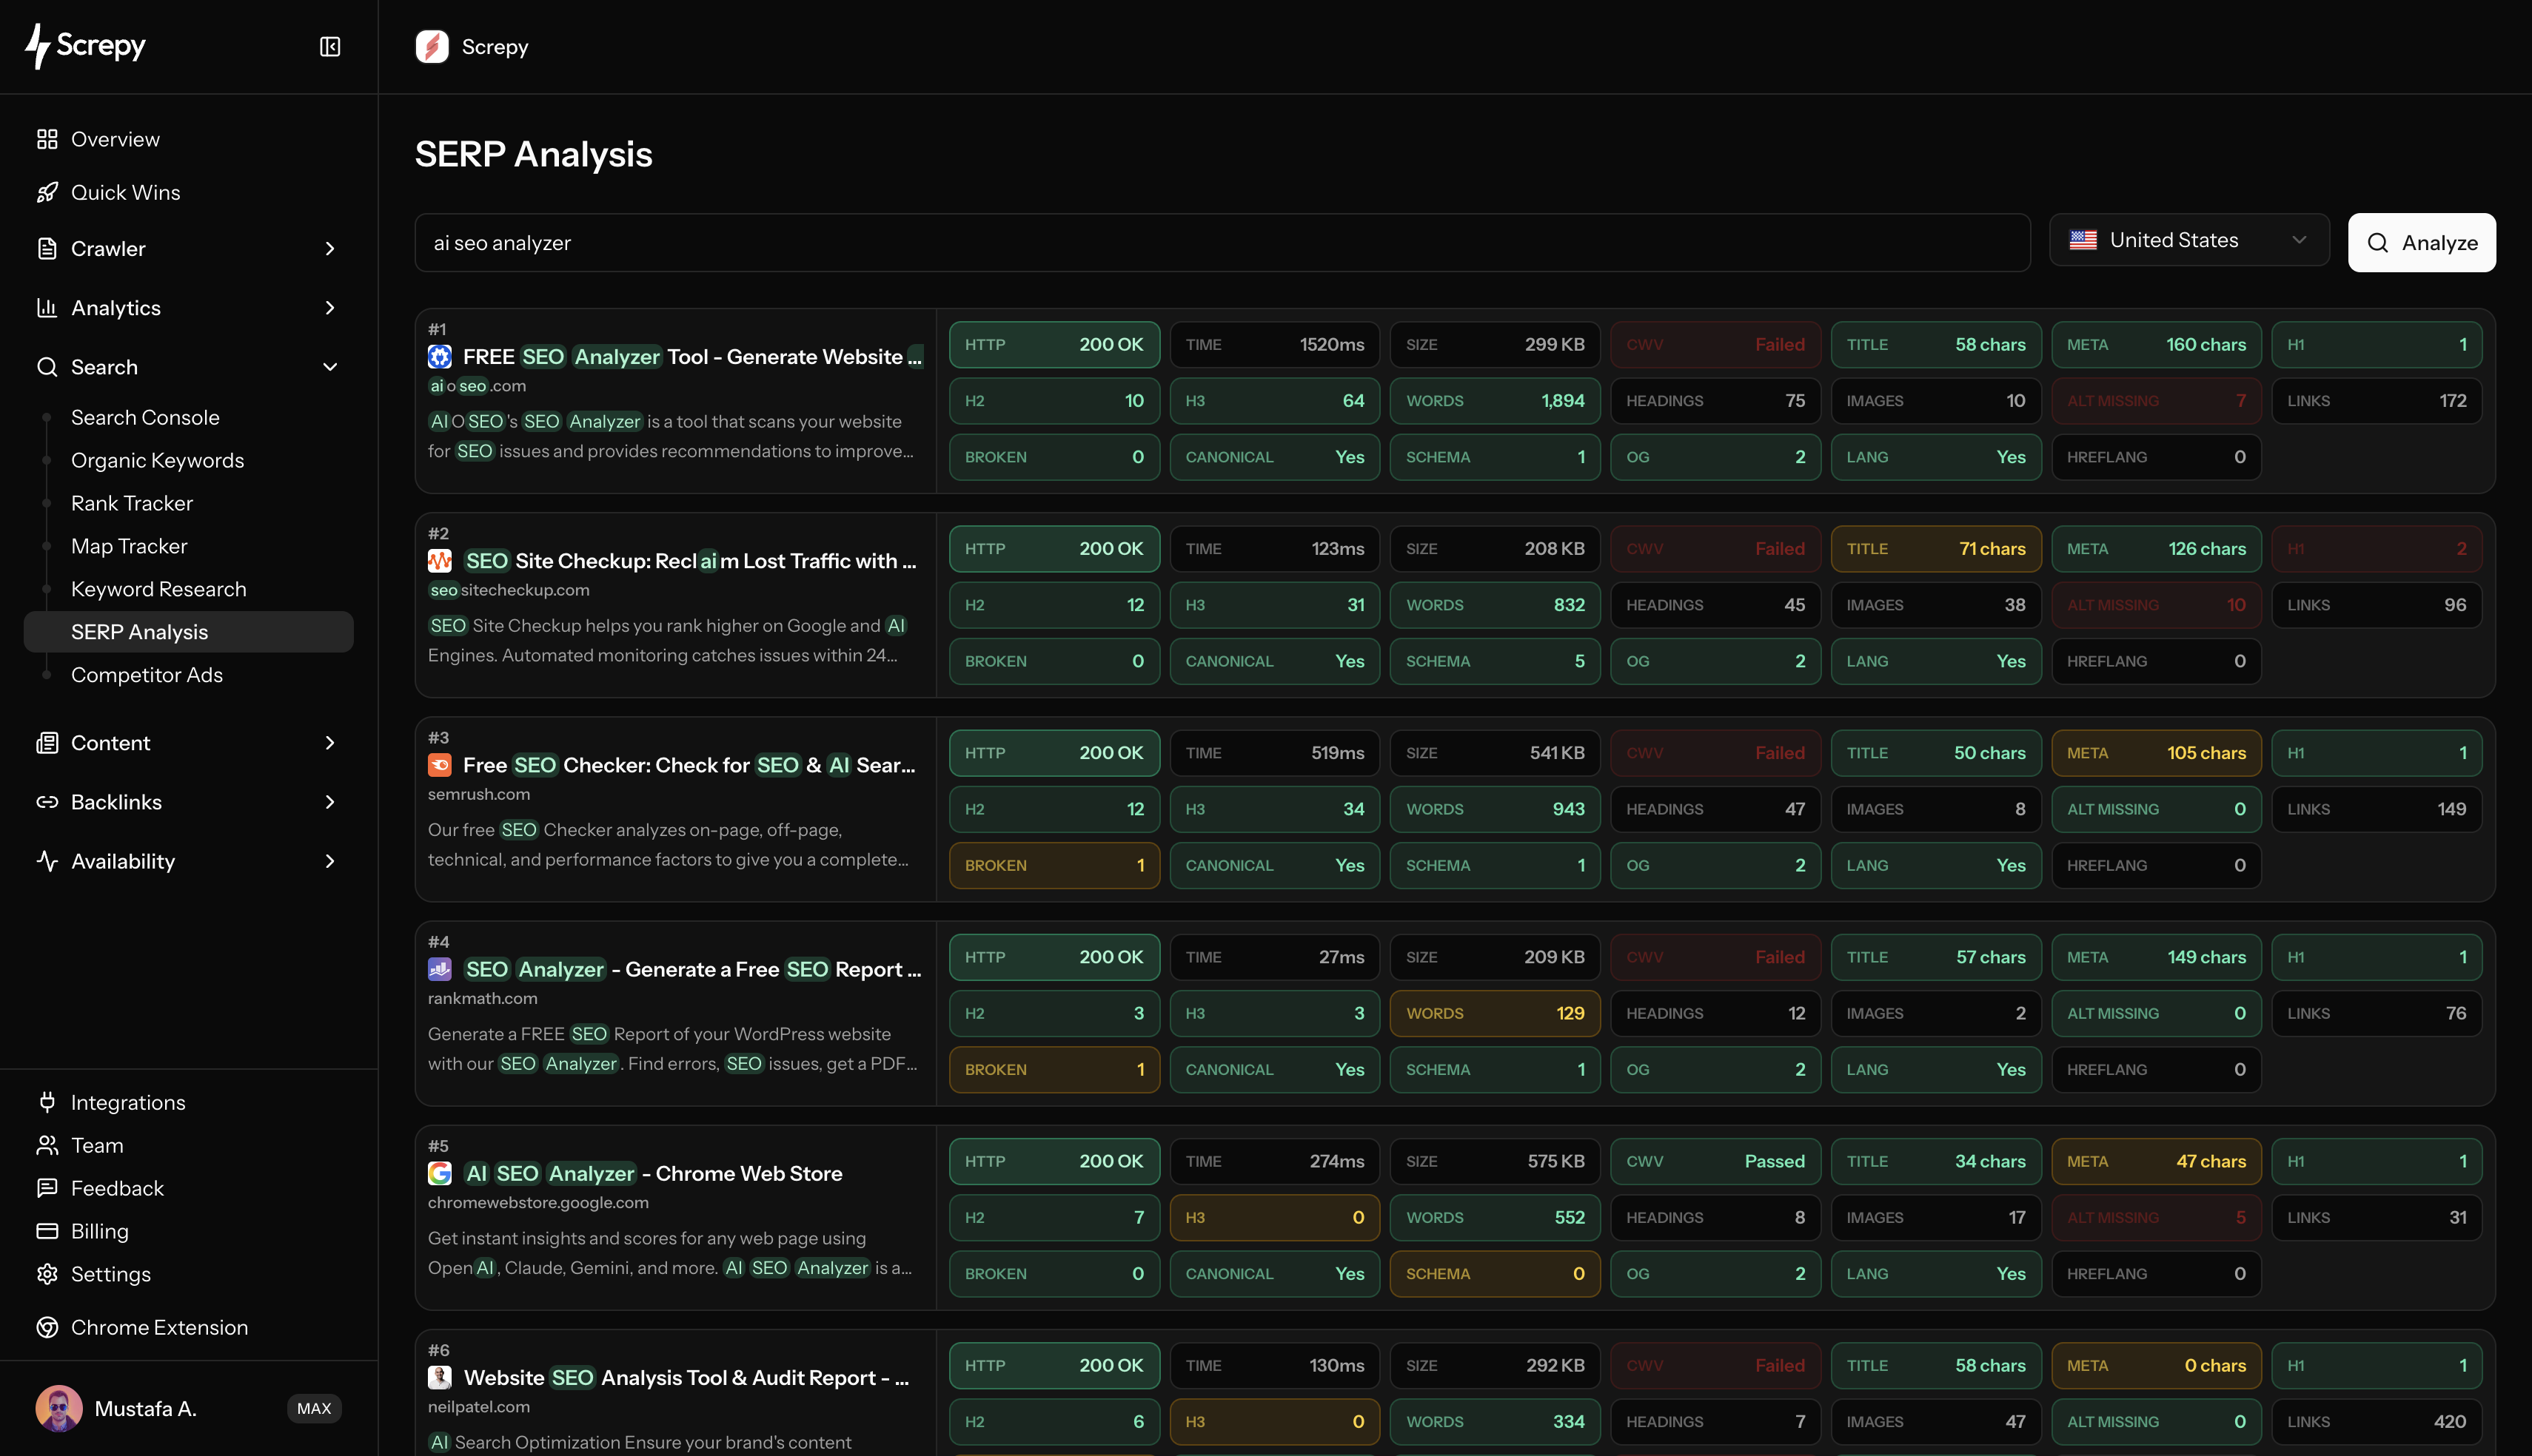Click the rankmath favicon in result #4
Image resolution: width=2532 pixels, height=1456 pixels.
[x=441, y=969]
